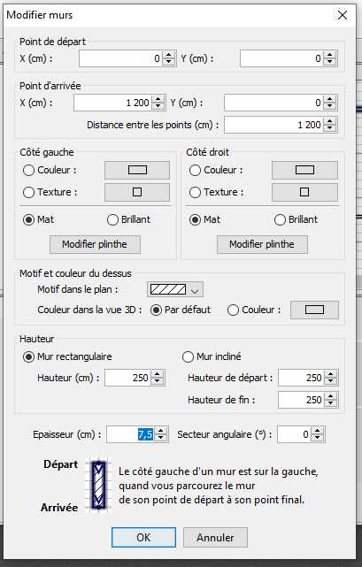This screenshot has width=362, height=567.
Task: Click the Annuler button
Action: point(215,537)
